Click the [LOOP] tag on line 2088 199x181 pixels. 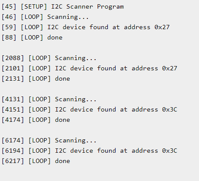[40, 58]
